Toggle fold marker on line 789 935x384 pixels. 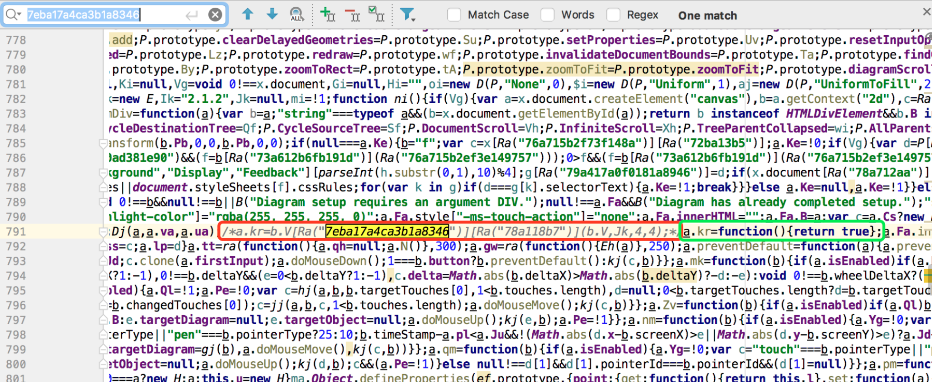tap(104, 202)
